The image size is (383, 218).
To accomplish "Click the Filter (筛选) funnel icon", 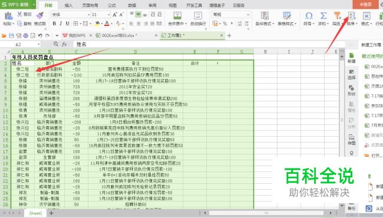I will pyautogui.click(x=337, y=16).
